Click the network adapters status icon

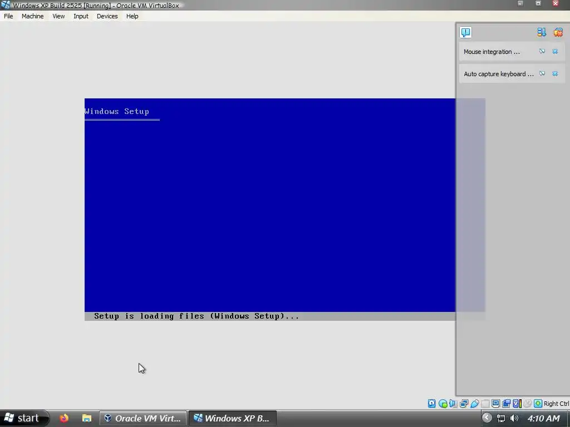[x=464, y=404]
